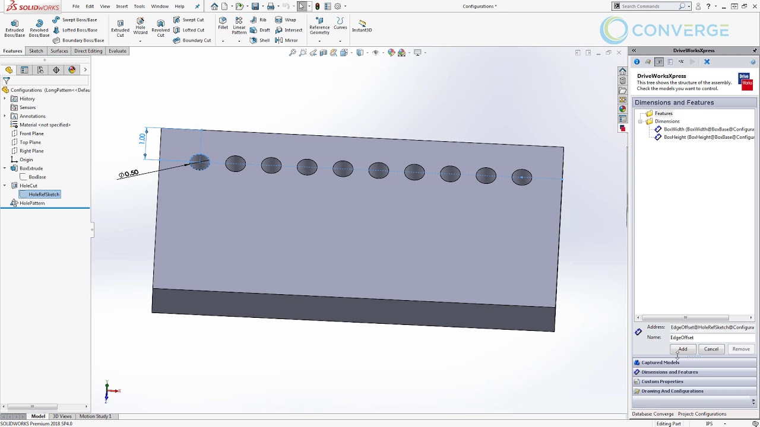The height and width of the screenshot is (427, 760).
Task: Close DriveWorksXpress with the blue X icon
Action: [x=707, y=62]
